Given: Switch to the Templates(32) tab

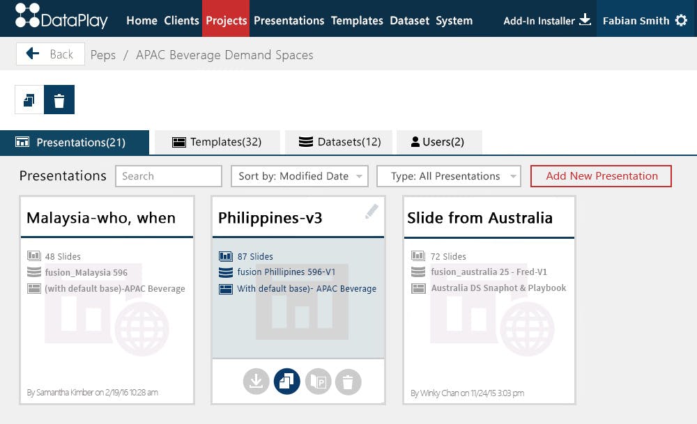Looking at the screenshot, I should pyautogui.click(x=217, y=142).
